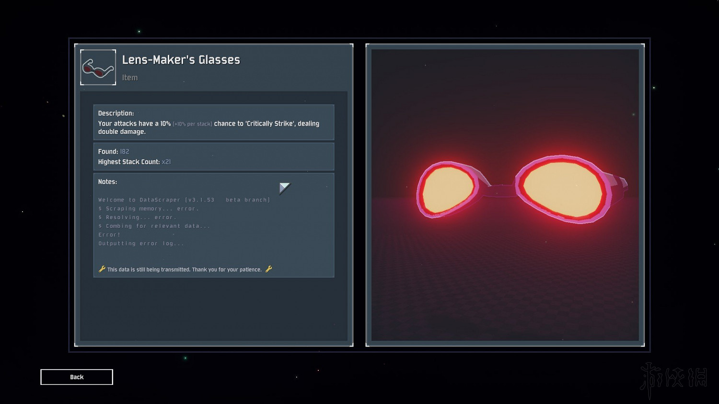Click the 'Welcome to DataScraper' log line
Screen dimensions: 719x404
click(184, 200)
